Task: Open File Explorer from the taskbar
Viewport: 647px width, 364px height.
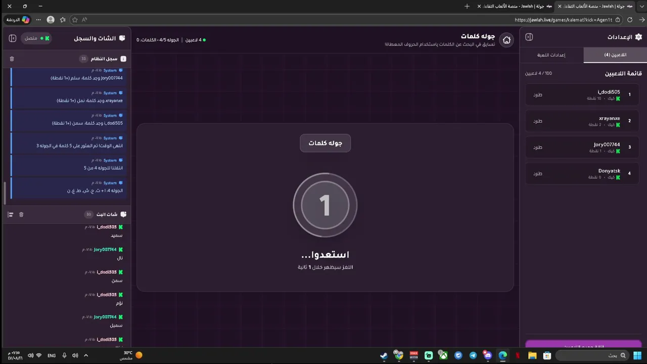Action: click(x=532, y=355)
